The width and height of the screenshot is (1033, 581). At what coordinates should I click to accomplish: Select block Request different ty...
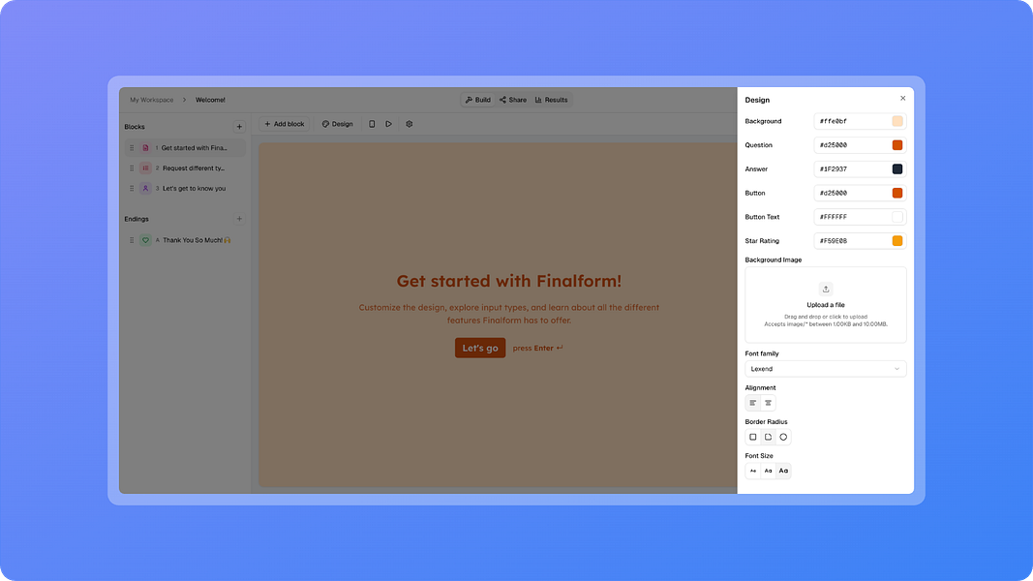[185, 168]
